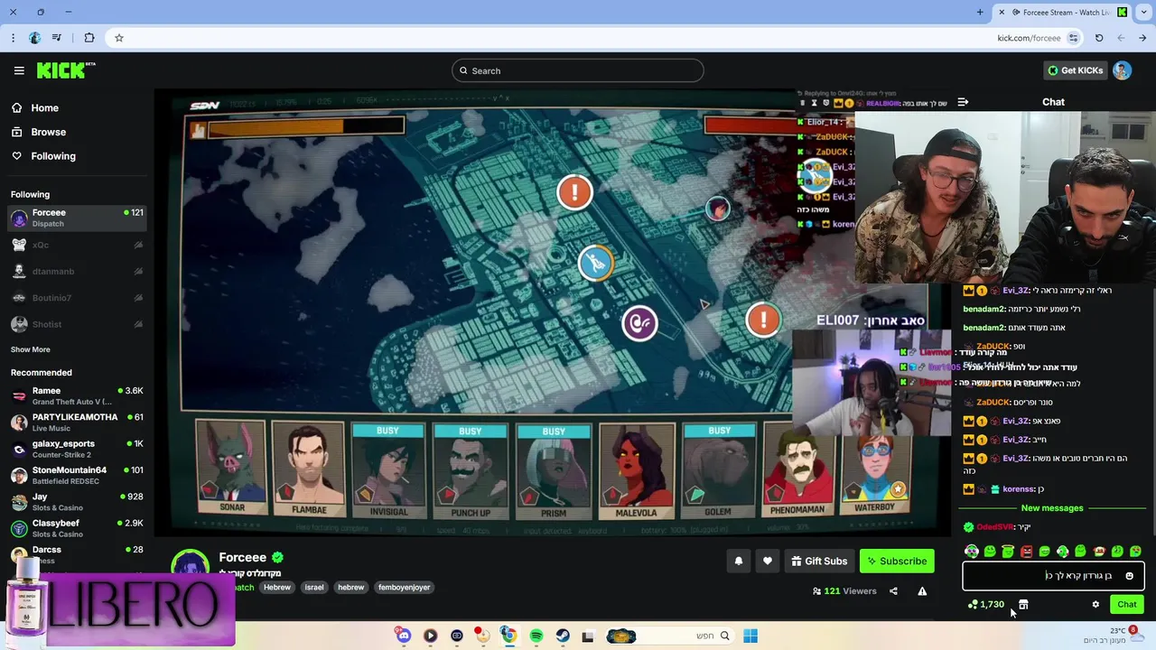Click the Get KICKs button
This screenshot has height=650, width=1156.
pyautogui.click(x=1075, y=70)
